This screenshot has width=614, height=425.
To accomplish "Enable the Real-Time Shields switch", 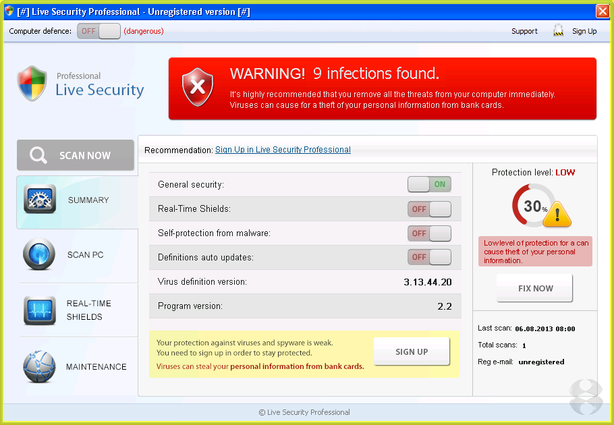I will [x=429, y=209].
